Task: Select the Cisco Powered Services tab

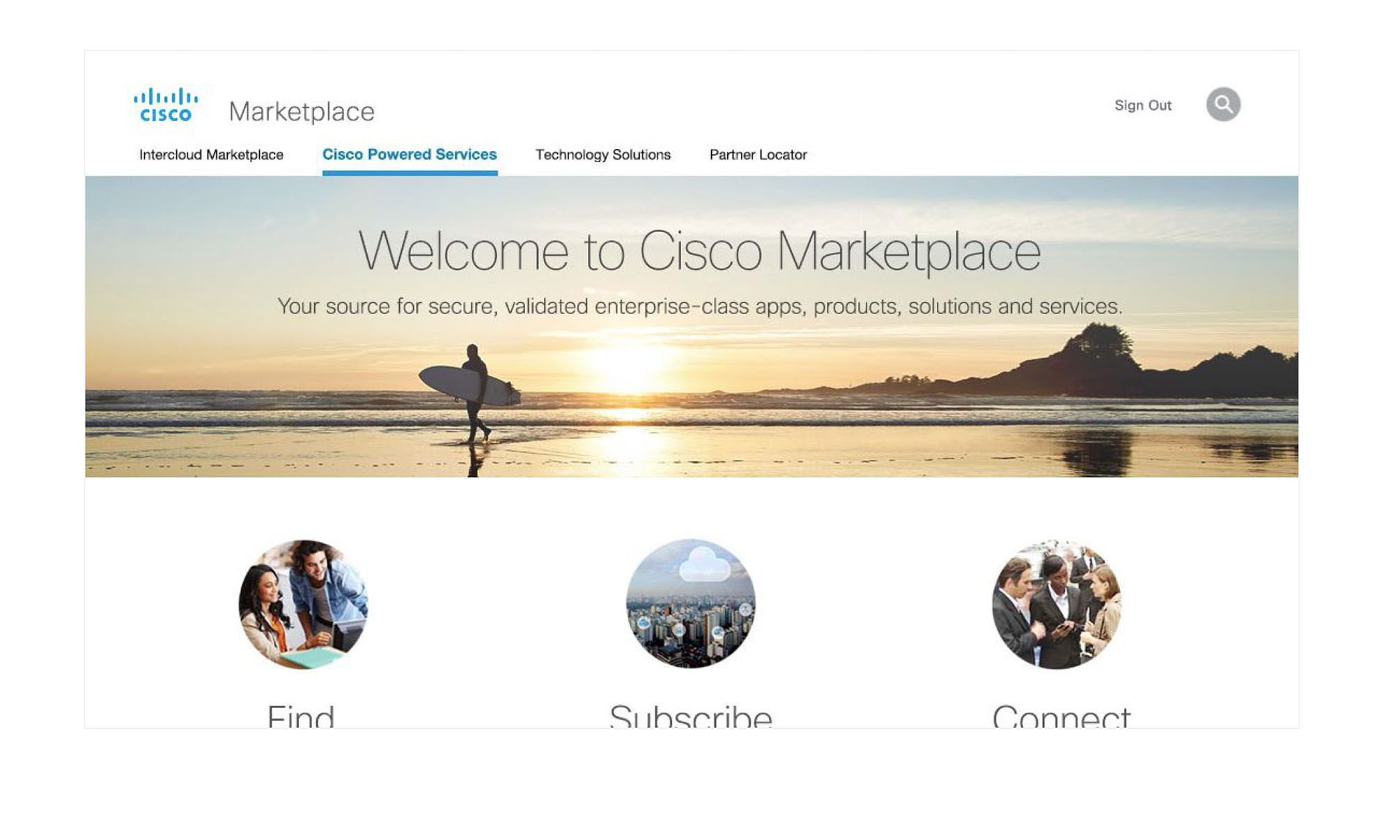Action: click(x=410, y=155)
